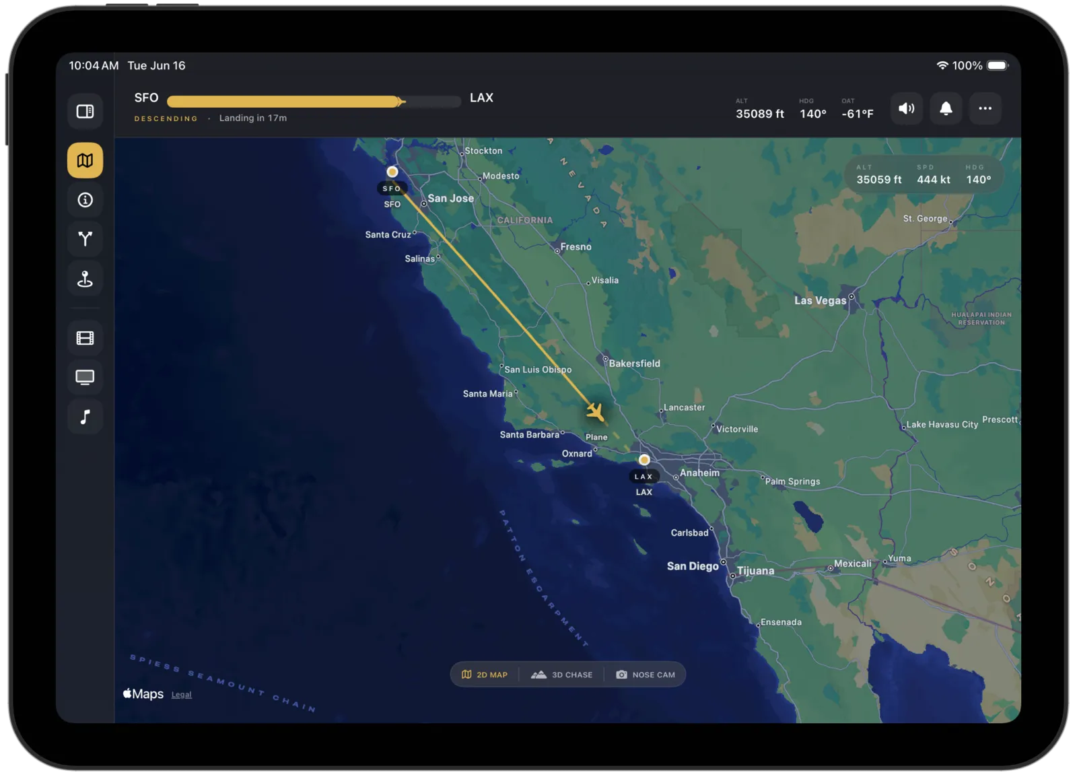
Task: Click the DESCENDING status label
Action: coord(166,118)
